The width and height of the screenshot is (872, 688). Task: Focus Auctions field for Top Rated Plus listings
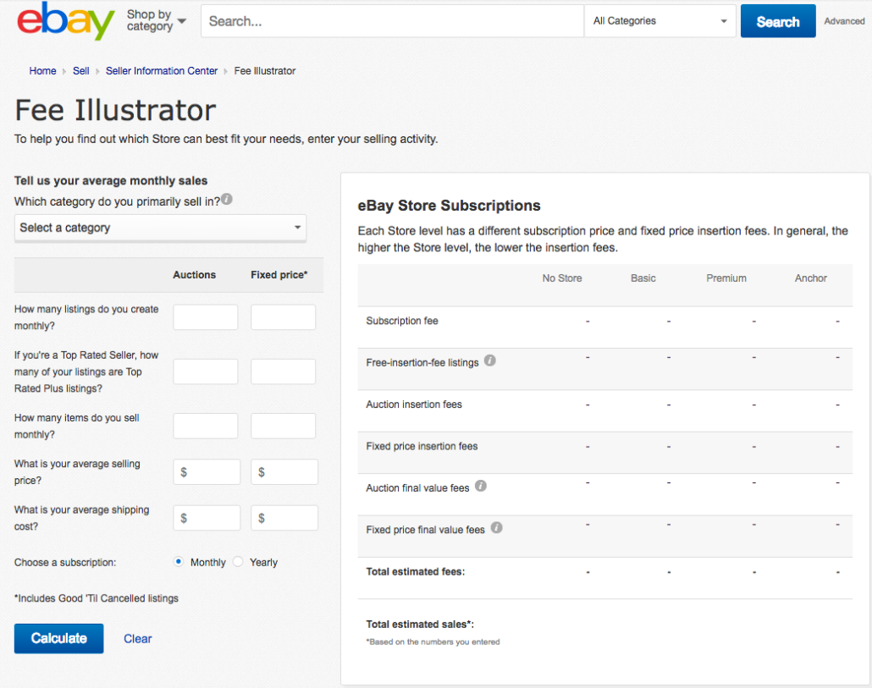pos(206,372)
